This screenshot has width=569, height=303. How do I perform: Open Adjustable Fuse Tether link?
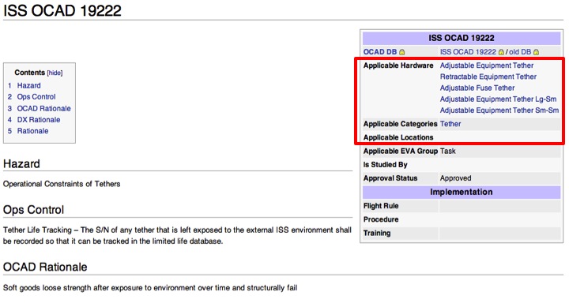coord(477,88)
